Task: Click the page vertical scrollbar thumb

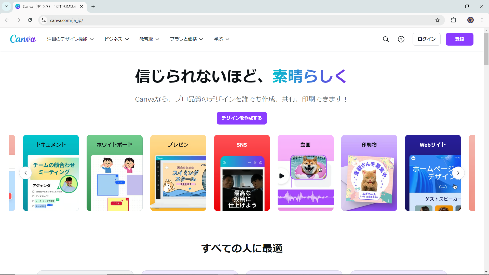Action: pos(486,49)
